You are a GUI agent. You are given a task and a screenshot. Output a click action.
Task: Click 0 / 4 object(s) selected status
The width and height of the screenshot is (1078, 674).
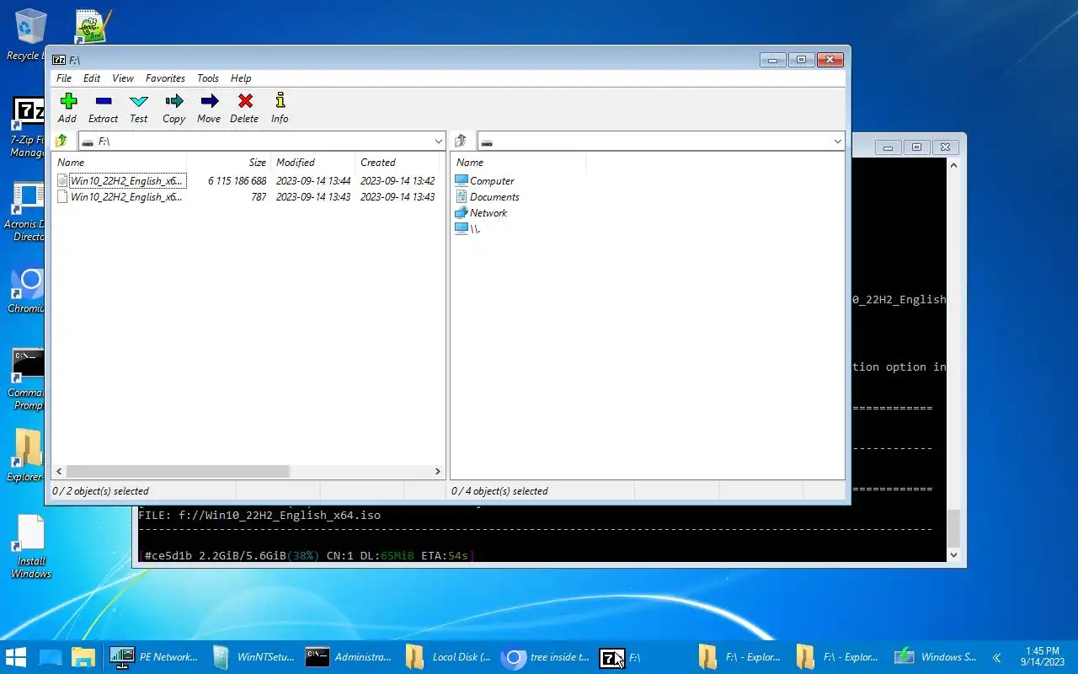pos(499,490)
